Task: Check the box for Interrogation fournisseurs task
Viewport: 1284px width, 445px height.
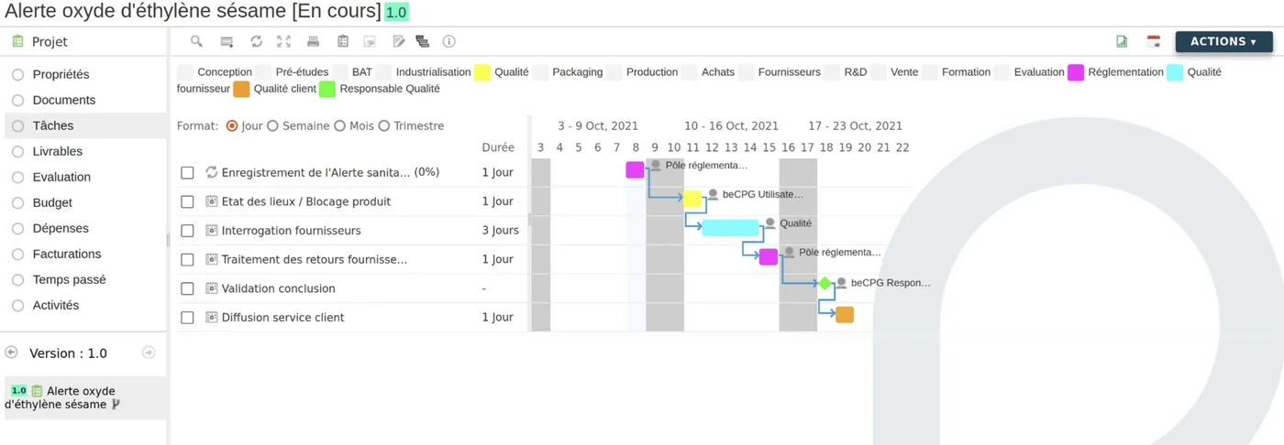Action: [187, 231]
